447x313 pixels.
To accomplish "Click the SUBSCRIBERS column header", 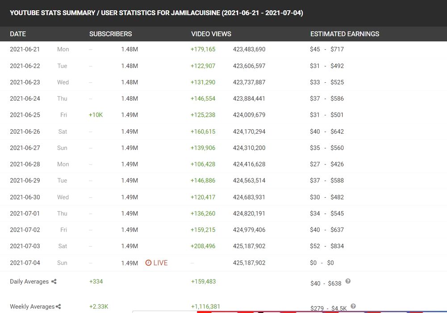I will [x=110, y=34].
